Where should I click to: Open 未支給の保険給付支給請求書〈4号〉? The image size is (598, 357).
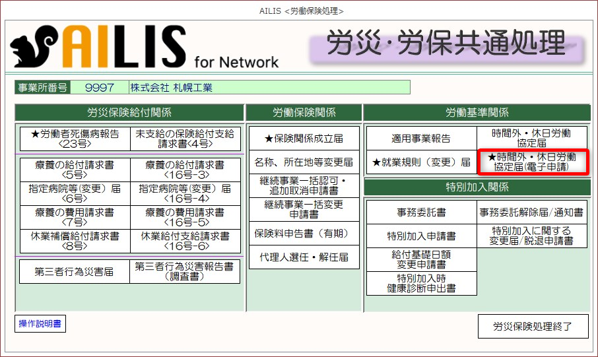pos(185,139)
